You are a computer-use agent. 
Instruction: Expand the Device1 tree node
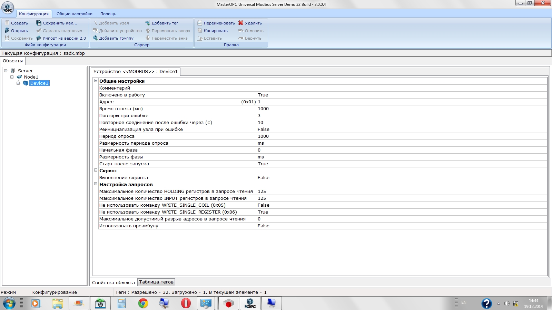18,83
